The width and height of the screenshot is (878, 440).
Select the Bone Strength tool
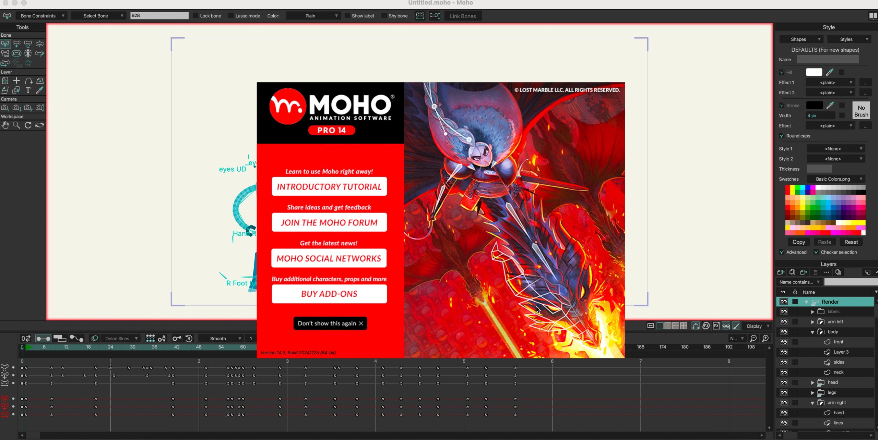[x=16, y=53]
